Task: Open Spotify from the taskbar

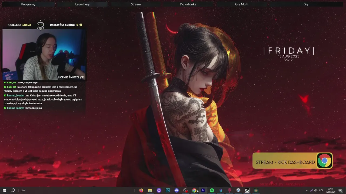Action: tap(212, 190)
